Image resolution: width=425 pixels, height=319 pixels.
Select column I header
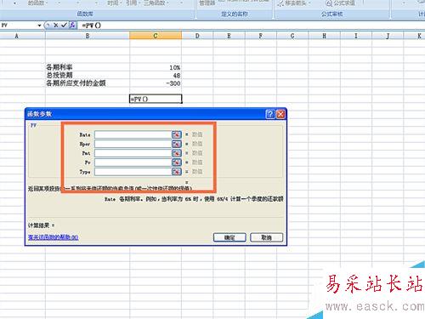click(x=356, y=36)
